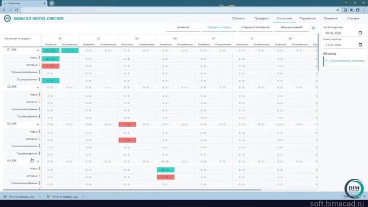Click Подтвержденные label under the 03_ group
This screenshot has width=368, height=207.
tap(27, 154)
